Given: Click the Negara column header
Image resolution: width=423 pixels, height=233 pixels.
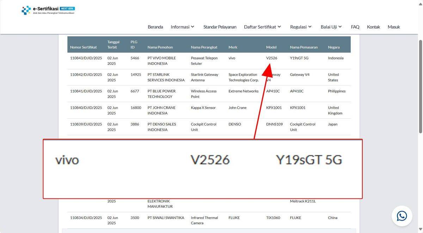Looking at the screenshot, I should tap(334, 47).
